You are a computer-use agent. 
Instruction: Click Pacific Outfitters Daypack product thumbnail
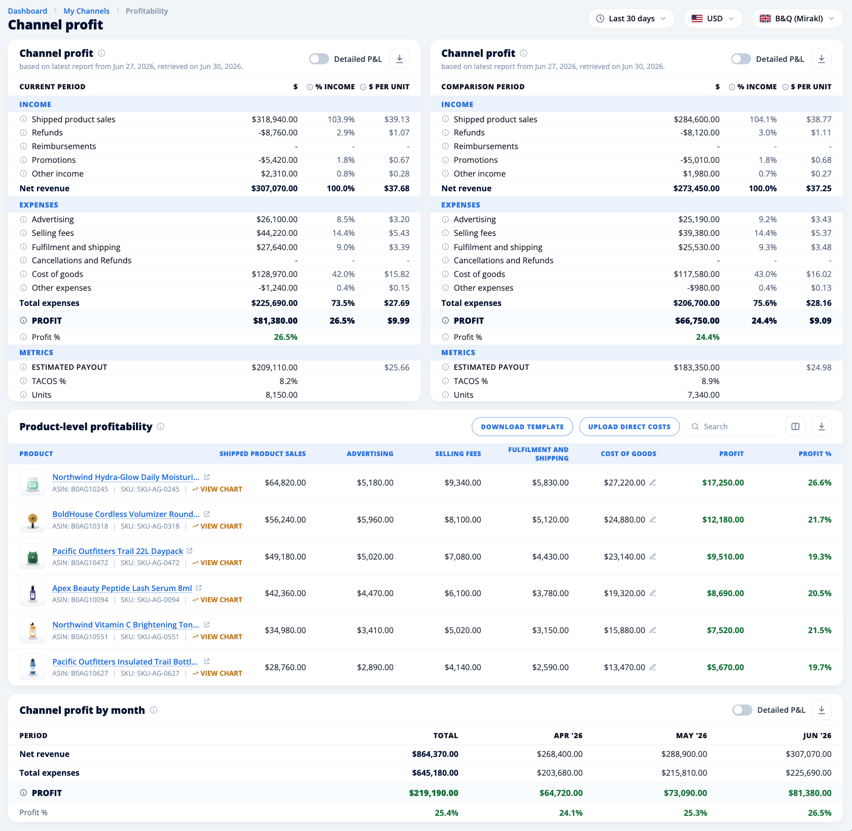pyautogui.click(x=32, y=557)
